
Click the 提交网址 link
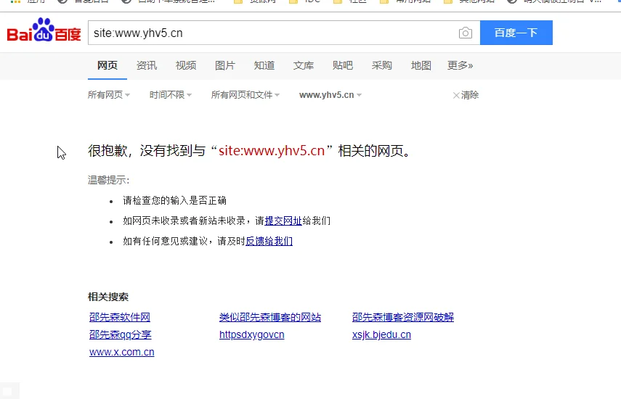click(283, 221)
